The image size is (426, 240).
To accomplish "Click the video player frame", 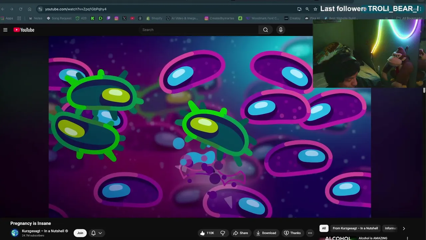I will [210, 127].
